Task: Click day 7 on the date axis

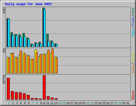Action: [33, 103]
